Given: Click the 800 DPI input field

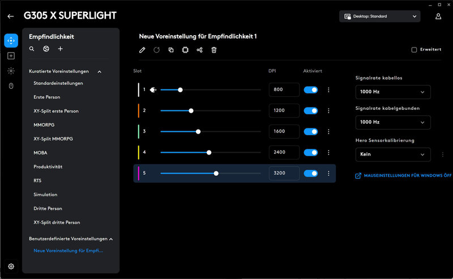Looking at the screenshot, I should [x=284, y=89].
